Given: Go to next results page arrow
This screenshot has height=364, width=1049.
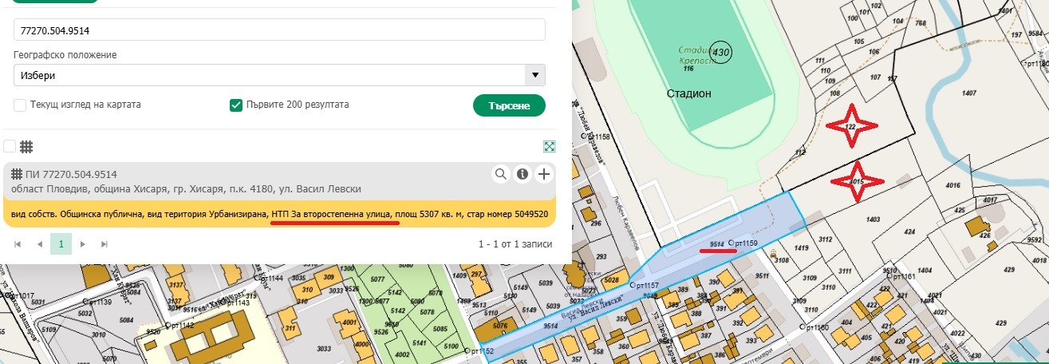Looking at the screenshot, I should click(x=83, y=243).
